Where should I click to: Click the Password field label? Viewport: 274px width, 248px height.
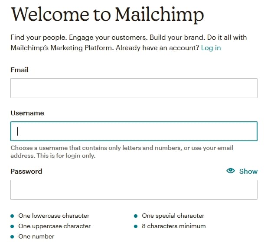26,171
